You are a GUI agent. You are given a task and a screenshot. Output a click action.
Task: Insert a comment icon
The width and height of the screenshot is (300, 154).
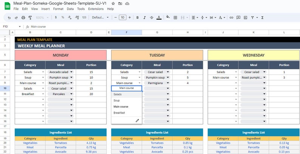(x=238, y=18)
